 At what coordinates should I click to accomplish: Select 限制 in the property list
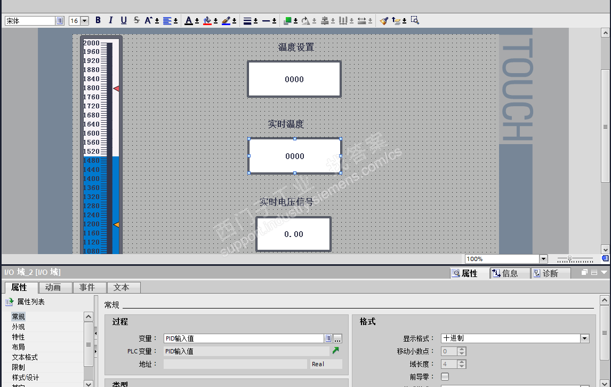tap(18, 367)
